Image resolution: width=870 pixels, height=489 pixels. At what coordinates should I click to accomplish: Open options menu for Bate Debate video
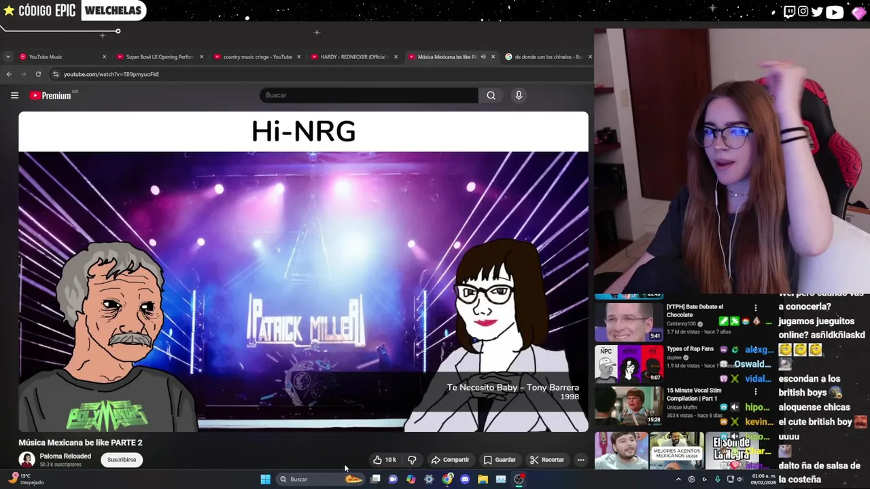click(x=755, y=308)
